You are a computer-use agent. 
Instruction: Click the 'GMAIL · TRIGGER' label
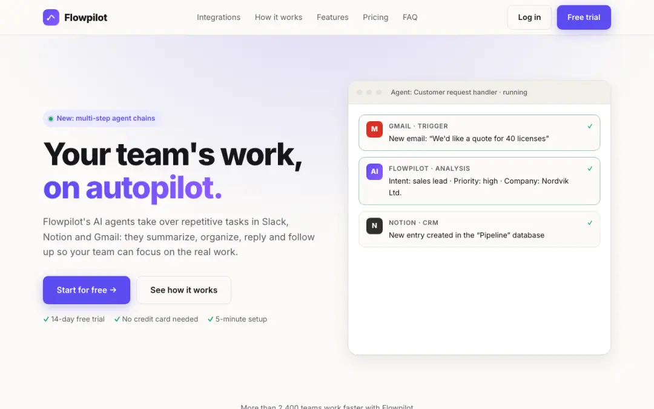418,126
